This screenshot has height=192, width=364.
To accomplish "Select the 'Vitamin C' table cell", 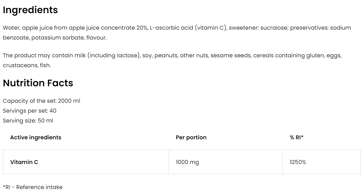I will coord(24,162).
